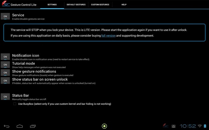This screenshot has height=130, width=209.
Task: Toggle the Status Bar switch
Action: coord(5,97)
